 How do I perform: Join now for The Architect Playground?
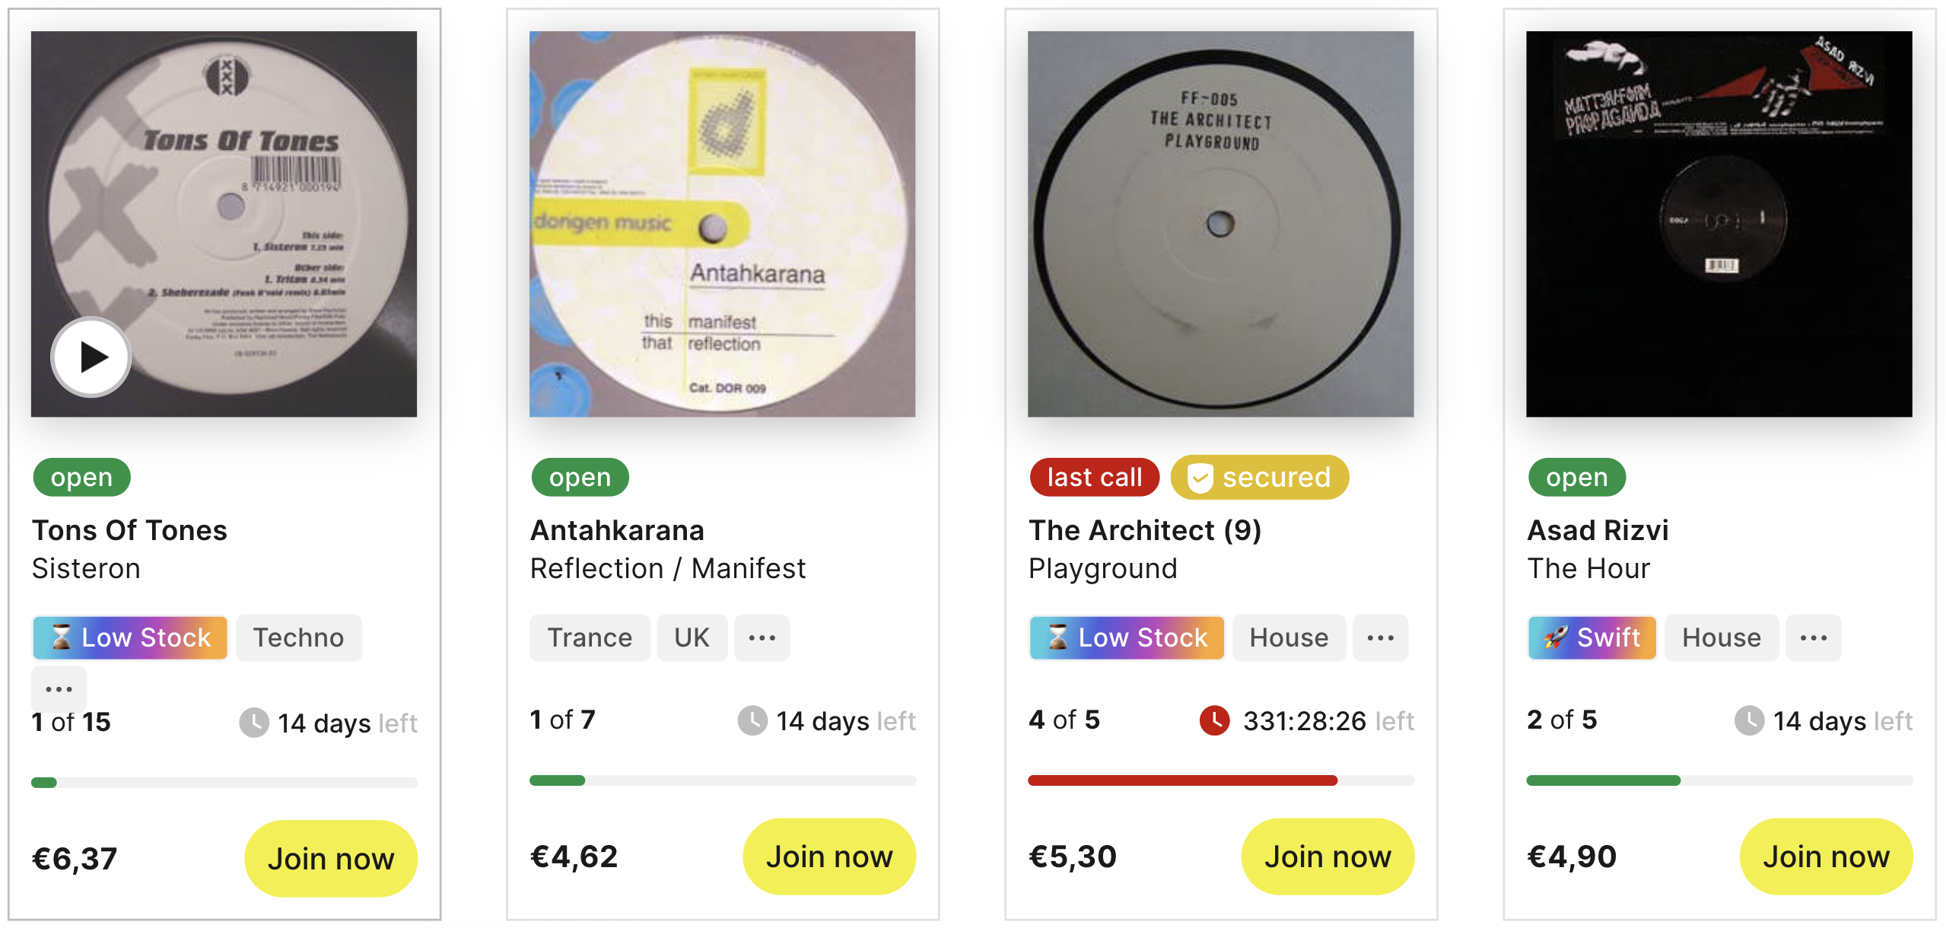[1328, 856]
